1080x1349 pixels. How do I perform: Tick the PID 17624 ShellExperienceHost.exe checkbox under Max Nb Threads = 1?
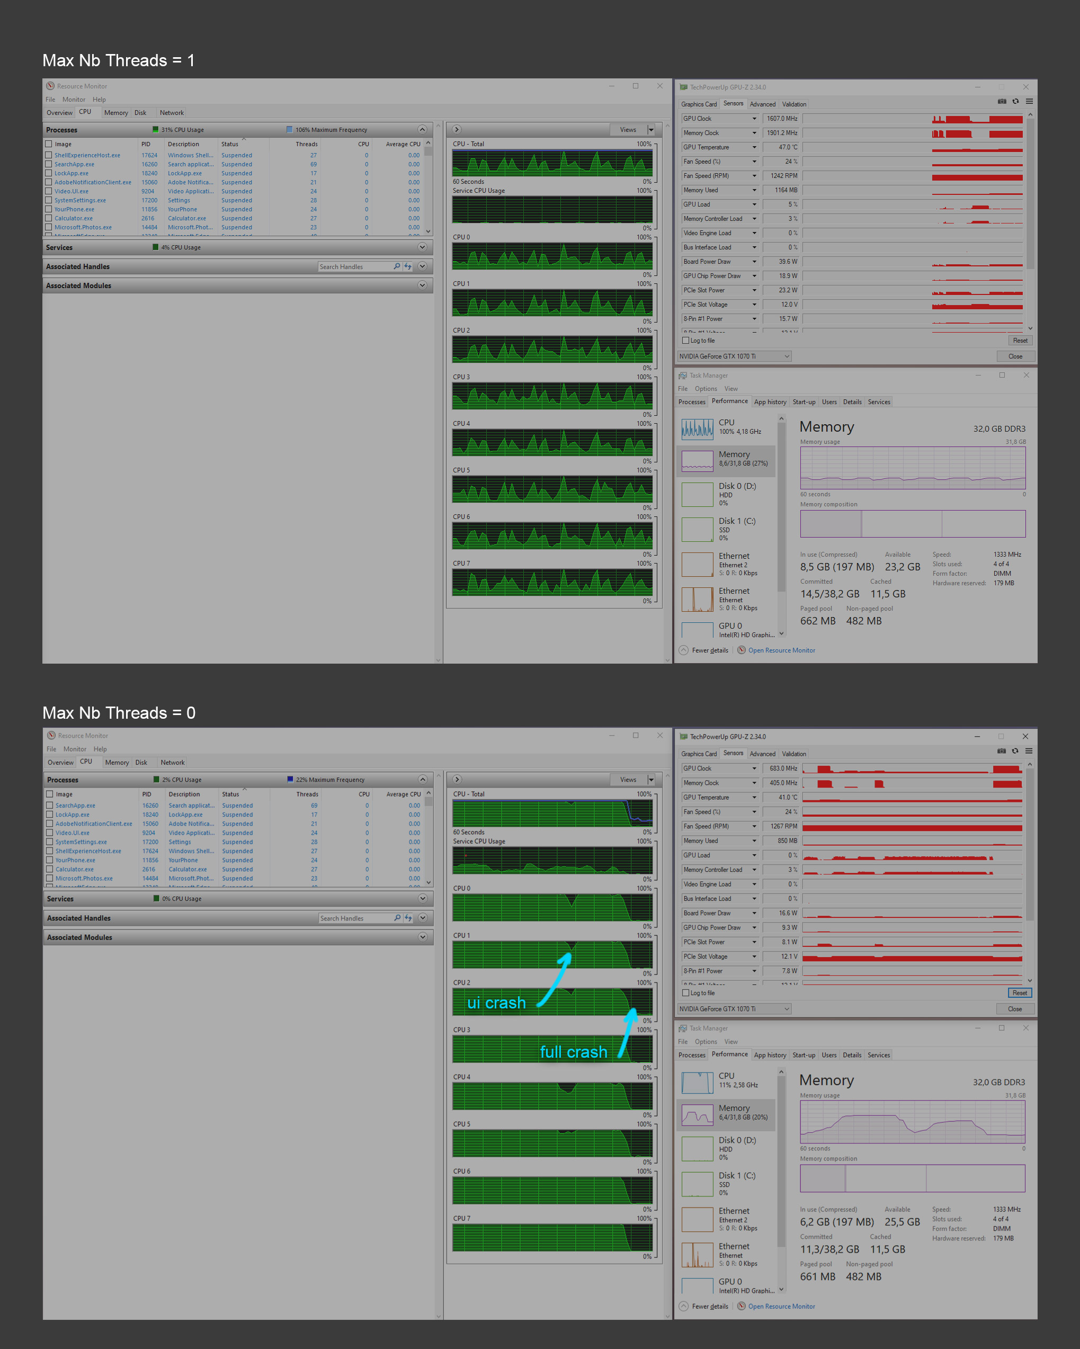49,155
